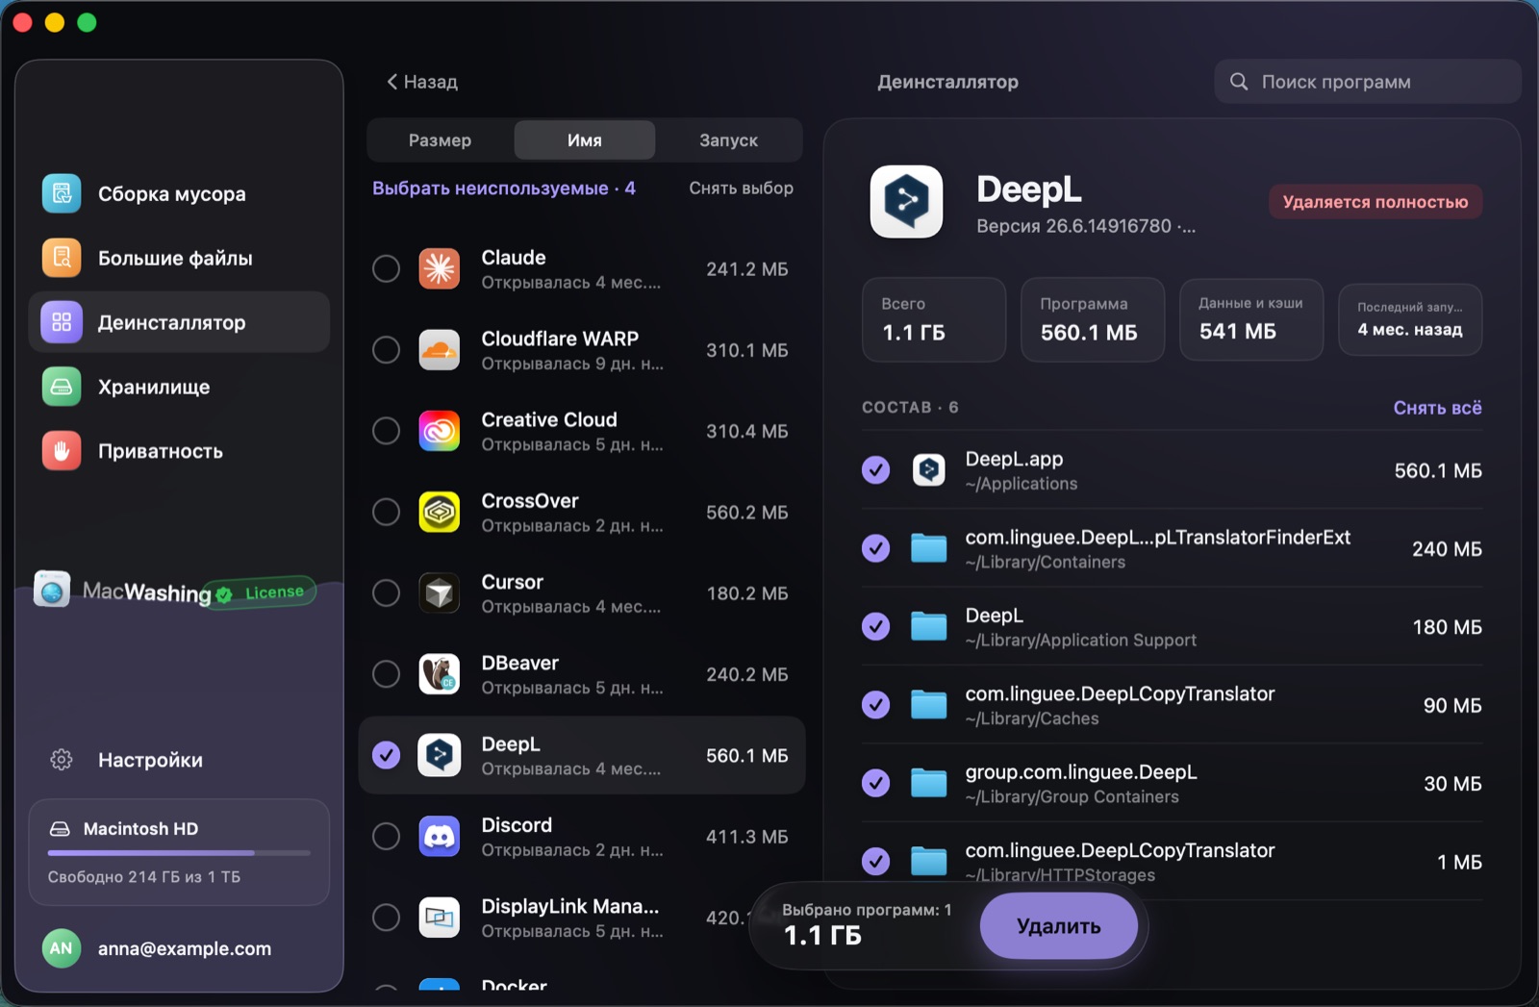Click the Macintosh HD storage bar
This screenshot has width=1539, height=1007.
coord(179,852)
